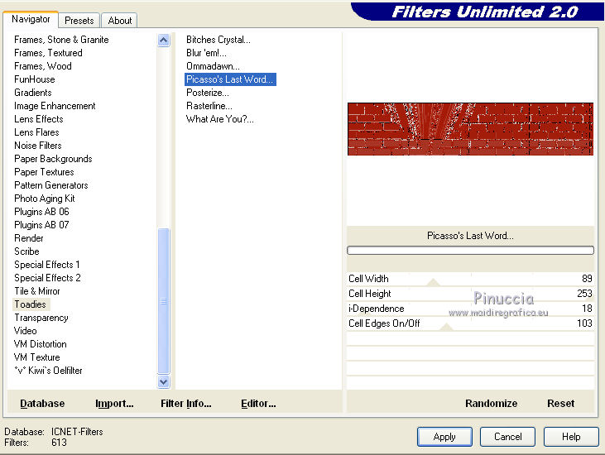Image resolution: width=605 pixels, height=455 pixels.
Task: Select the Toadies category
Action: coord(30,304)
